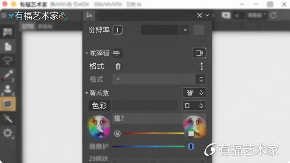Switch to the leftmost tab under the logo

(x=28, y=27)
